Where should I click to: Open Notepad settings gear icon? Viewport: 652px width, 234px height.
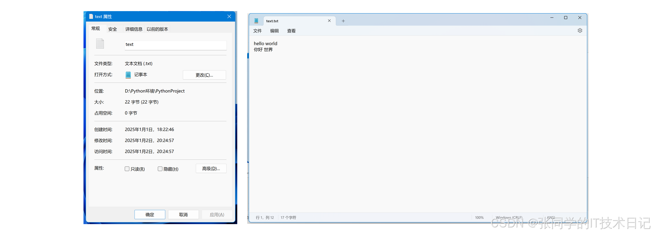point(580,31)
